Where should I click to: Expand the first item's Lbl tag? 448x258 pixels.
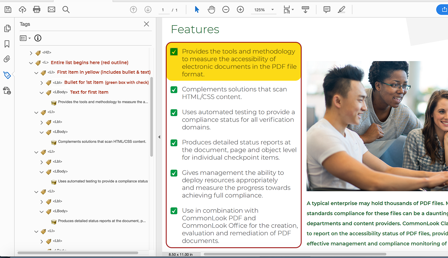point(42,83)
